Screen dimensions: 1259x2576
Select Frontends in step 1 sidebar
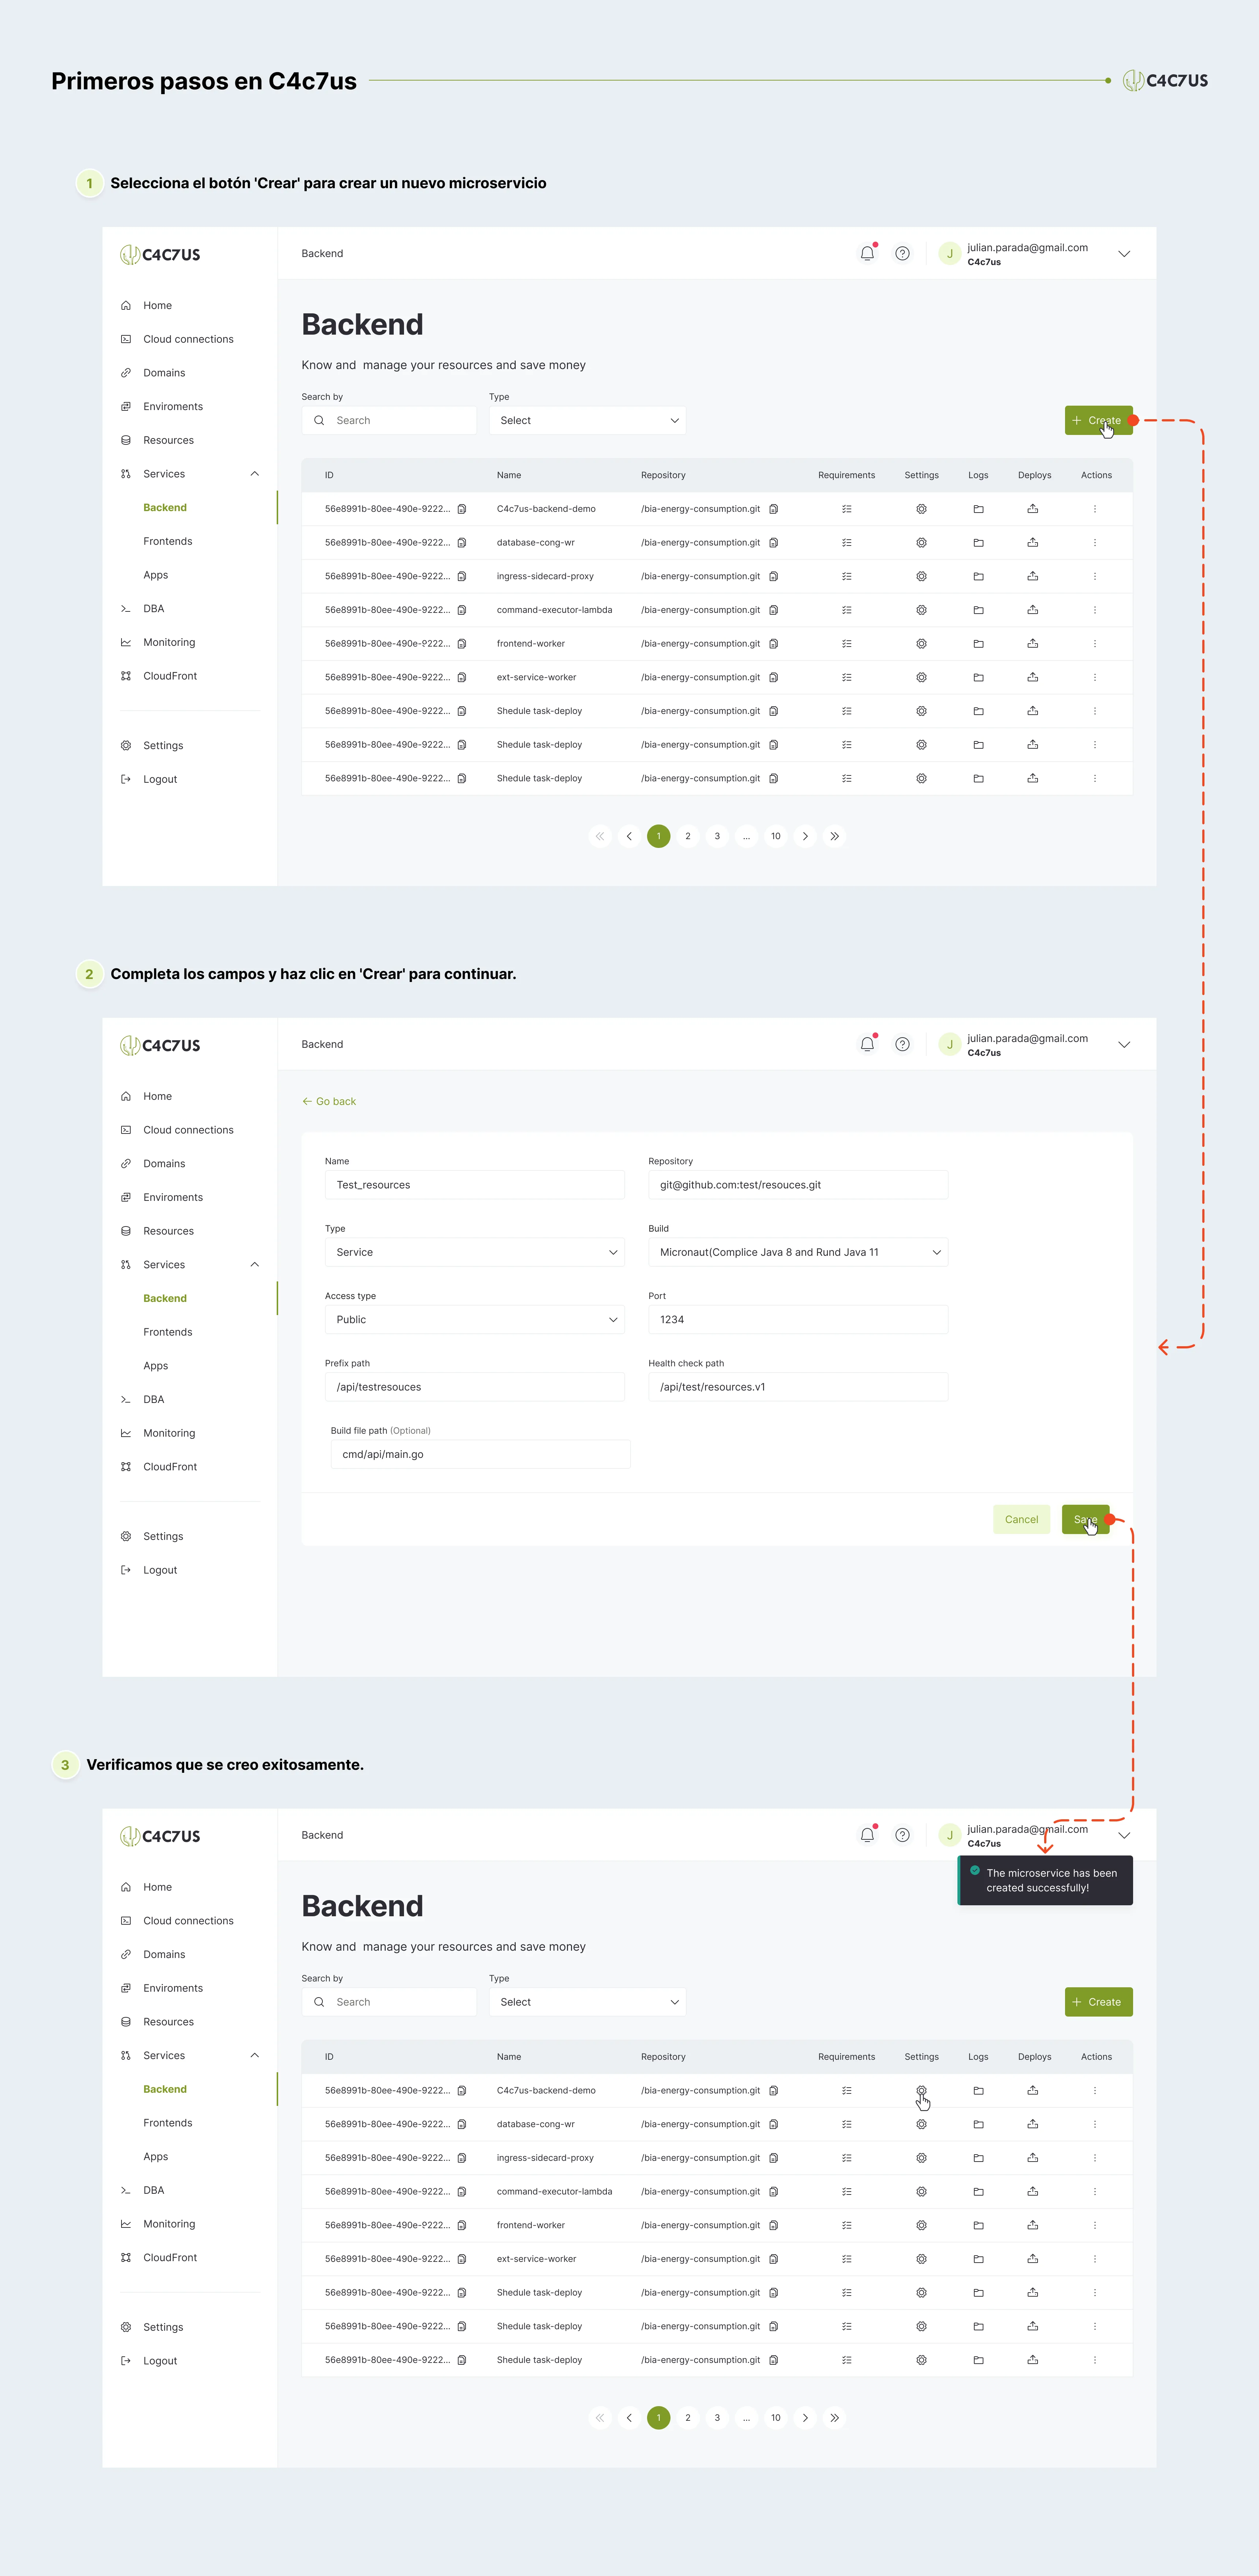pyautogui.click(x=168, y=541)
